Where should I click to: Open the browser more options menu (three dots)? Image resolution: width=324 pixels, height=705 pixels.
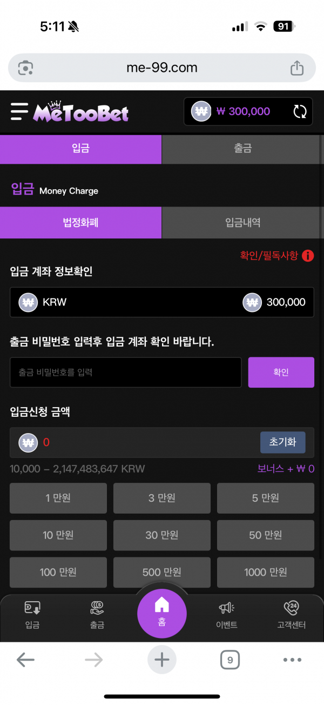coord(292,660)
